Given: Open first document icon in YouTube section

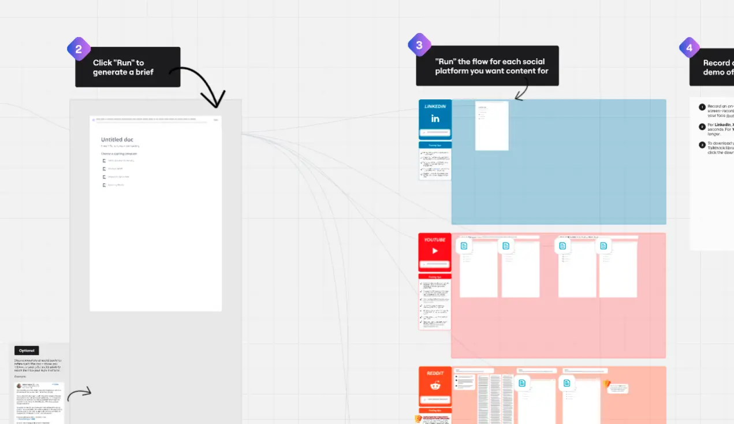Looking at the screenshot, I should pos(464,246).
